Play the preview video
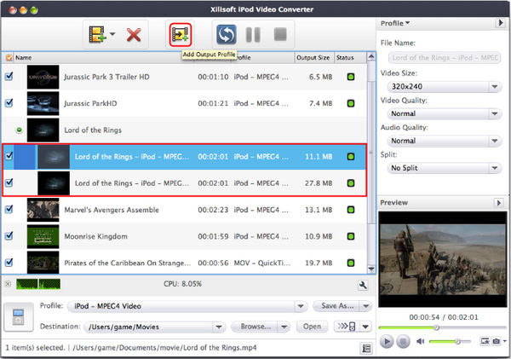Image resolution: width=511 pixels, height=359 pixels. [387, 341]
